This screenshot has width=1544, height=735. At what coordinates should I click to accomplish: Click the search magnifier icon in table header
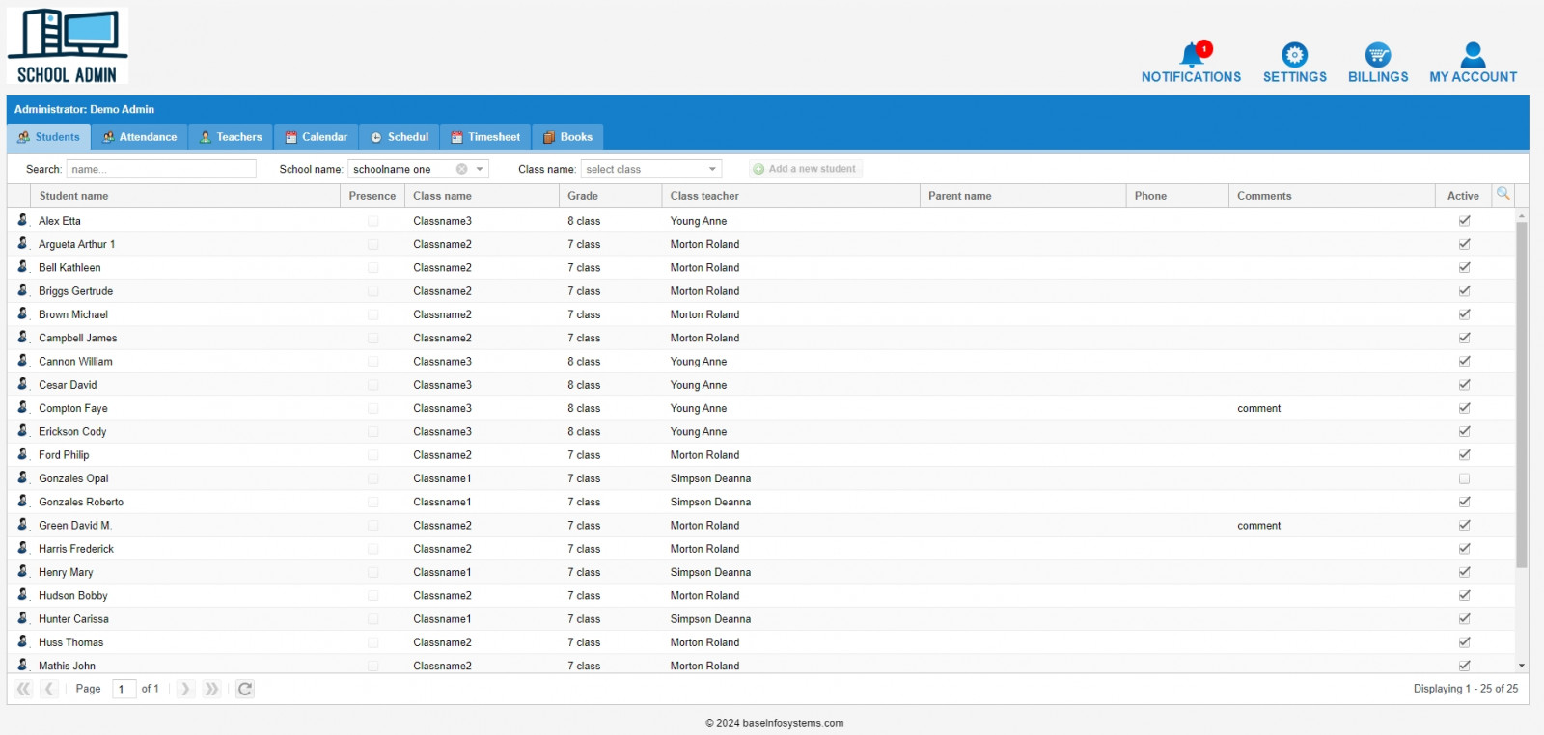pos(1503,194)
